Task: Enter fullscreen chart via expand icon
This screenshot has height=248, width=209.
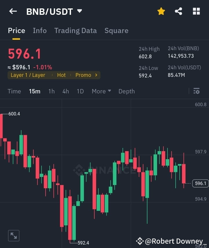Action: tap(14, 236)
